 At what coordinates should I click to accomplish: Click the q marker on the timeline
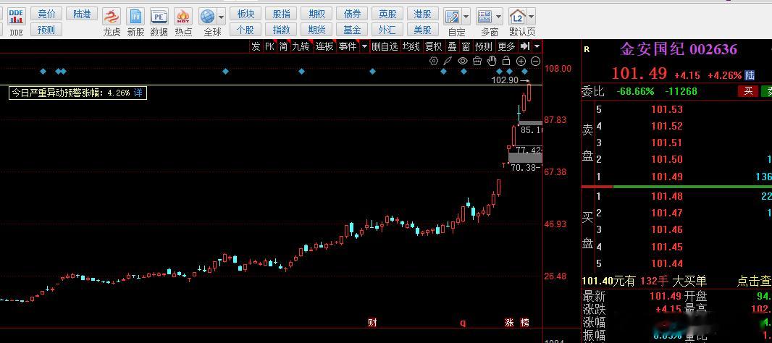(x=462, y=323)
